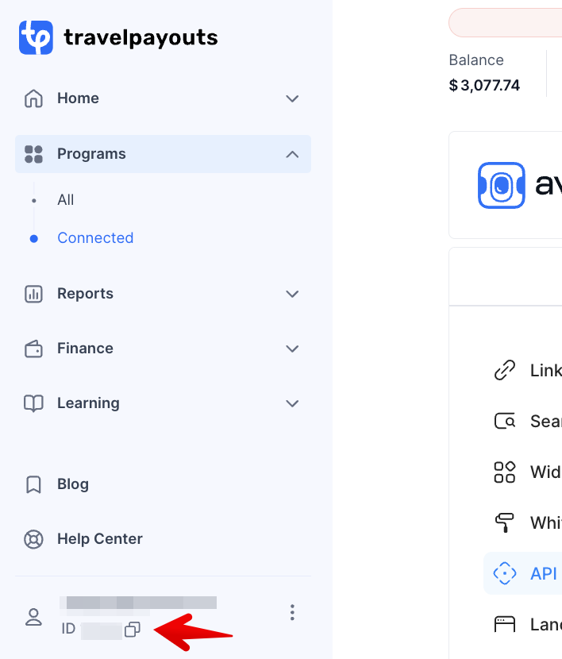
Task: Open the Help Center link
Action: 100,539
